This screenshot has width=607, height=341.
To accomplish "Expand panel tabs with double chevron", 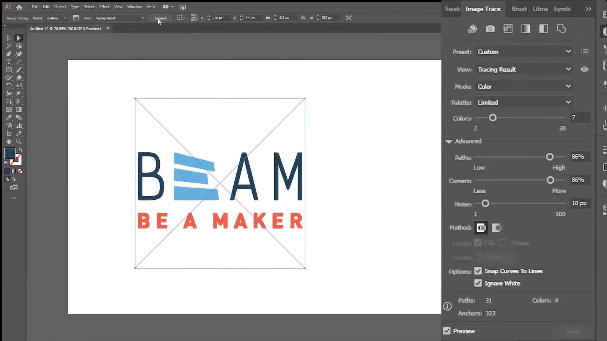I will (588, 9).
